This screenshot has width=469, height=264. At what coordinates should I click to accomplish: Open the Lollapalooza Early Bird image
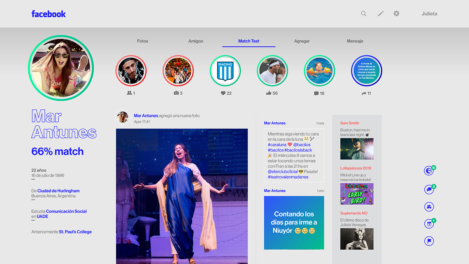tap(357, 194)
